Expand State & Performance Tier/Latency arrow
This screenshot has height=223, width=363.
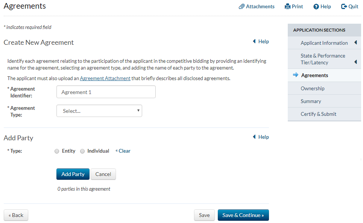[355, 62]
